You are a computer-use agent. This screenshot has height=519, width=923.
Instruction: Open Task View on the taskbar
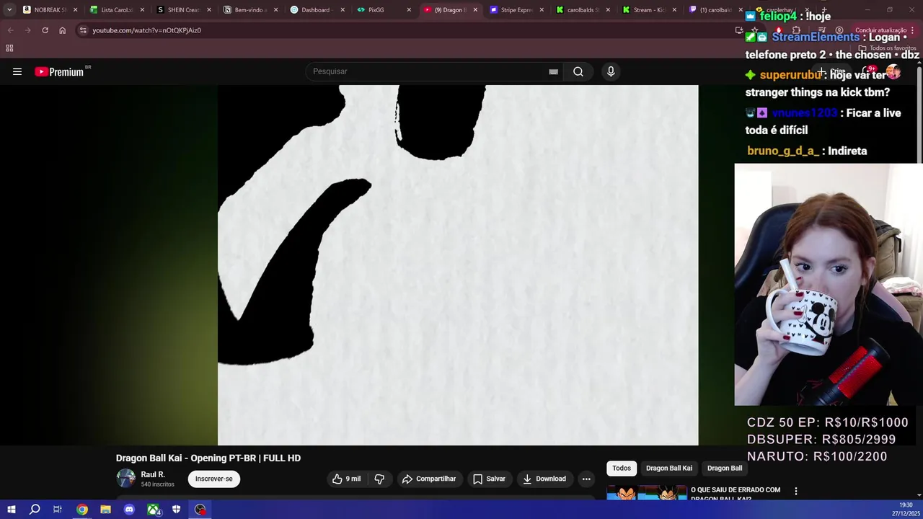tap(58, 510)
